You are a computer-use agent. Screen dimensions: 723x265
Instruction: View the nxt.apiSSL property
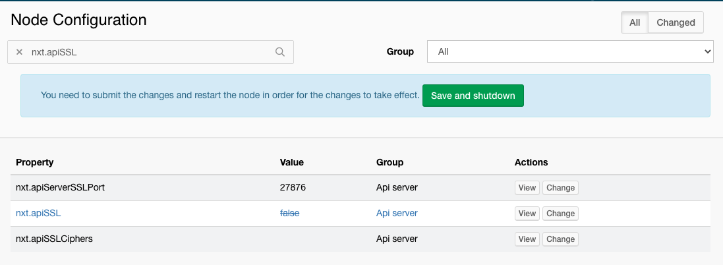(527, 214)
